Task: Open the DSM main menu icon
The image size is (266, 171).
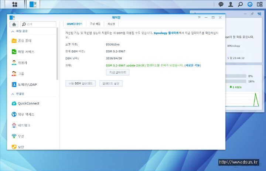Action: point(15,4)
